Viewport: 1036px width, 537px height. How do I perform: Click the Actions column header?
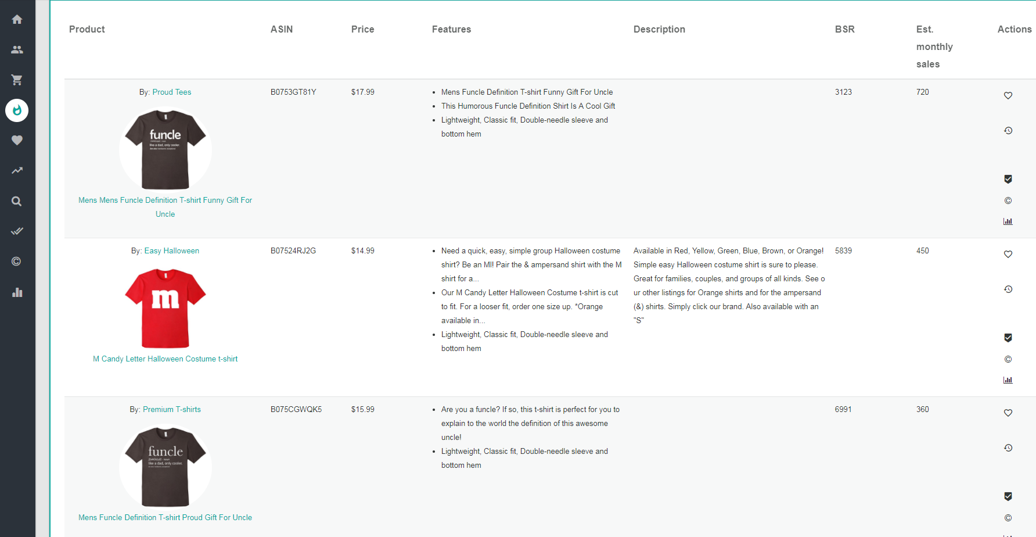tap(1015, 29)
